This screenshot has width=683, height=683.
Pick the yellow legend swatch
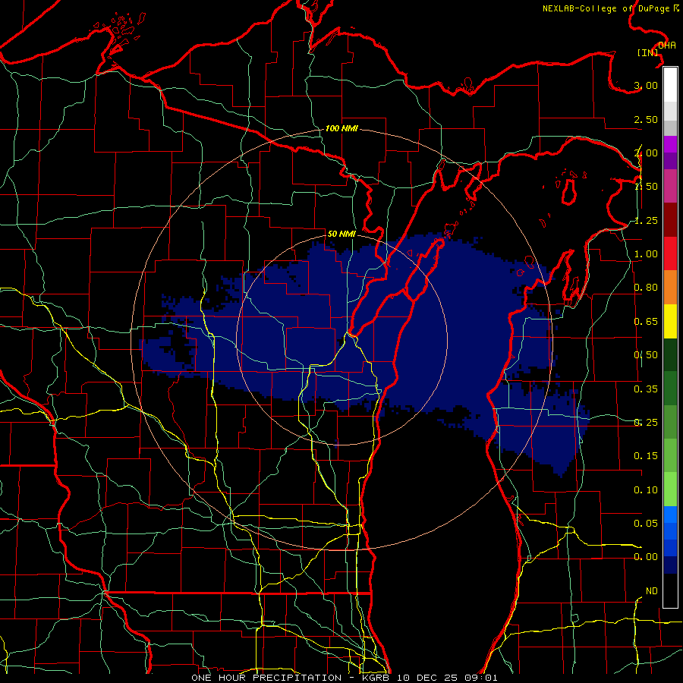point(670,321)
